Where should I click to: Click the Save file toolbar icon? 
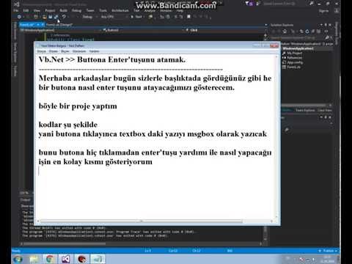point(50,17)
